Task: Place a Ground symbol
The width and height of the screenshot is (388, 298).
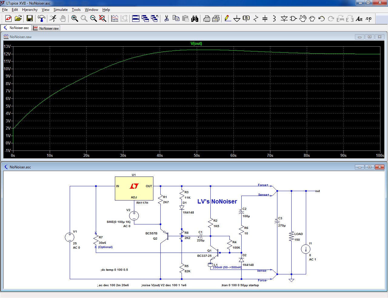Action: tap(237, 18)
